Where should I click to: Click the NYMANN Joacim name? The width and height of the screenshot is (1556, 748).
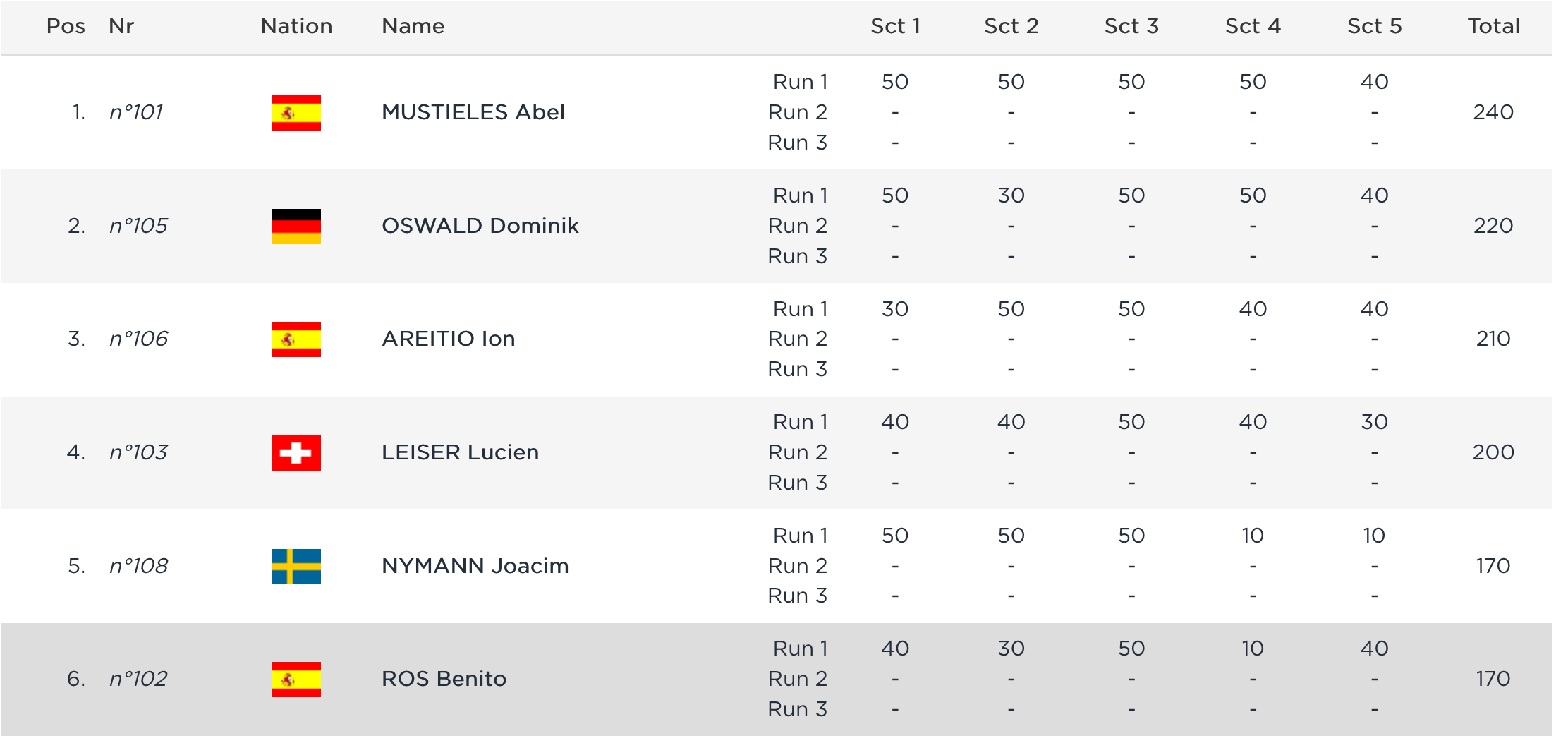(x=475, y=566)
